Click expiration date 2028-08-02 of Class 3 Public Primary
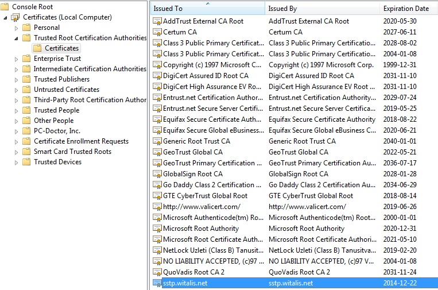Image resolution: width=438 pixels, height=290 pixels. [400, 43]
